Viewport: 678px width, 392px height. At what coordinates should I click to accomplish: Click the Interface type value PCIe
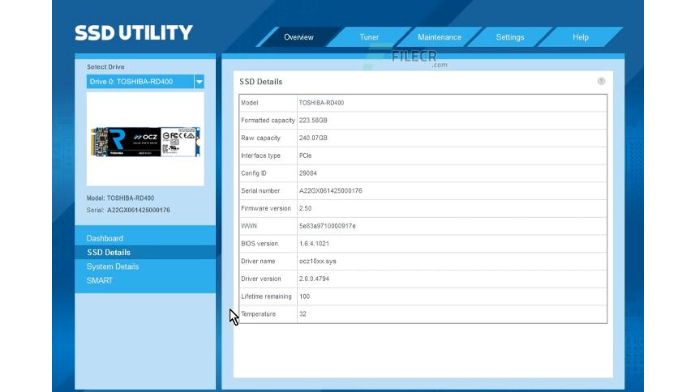305,156
